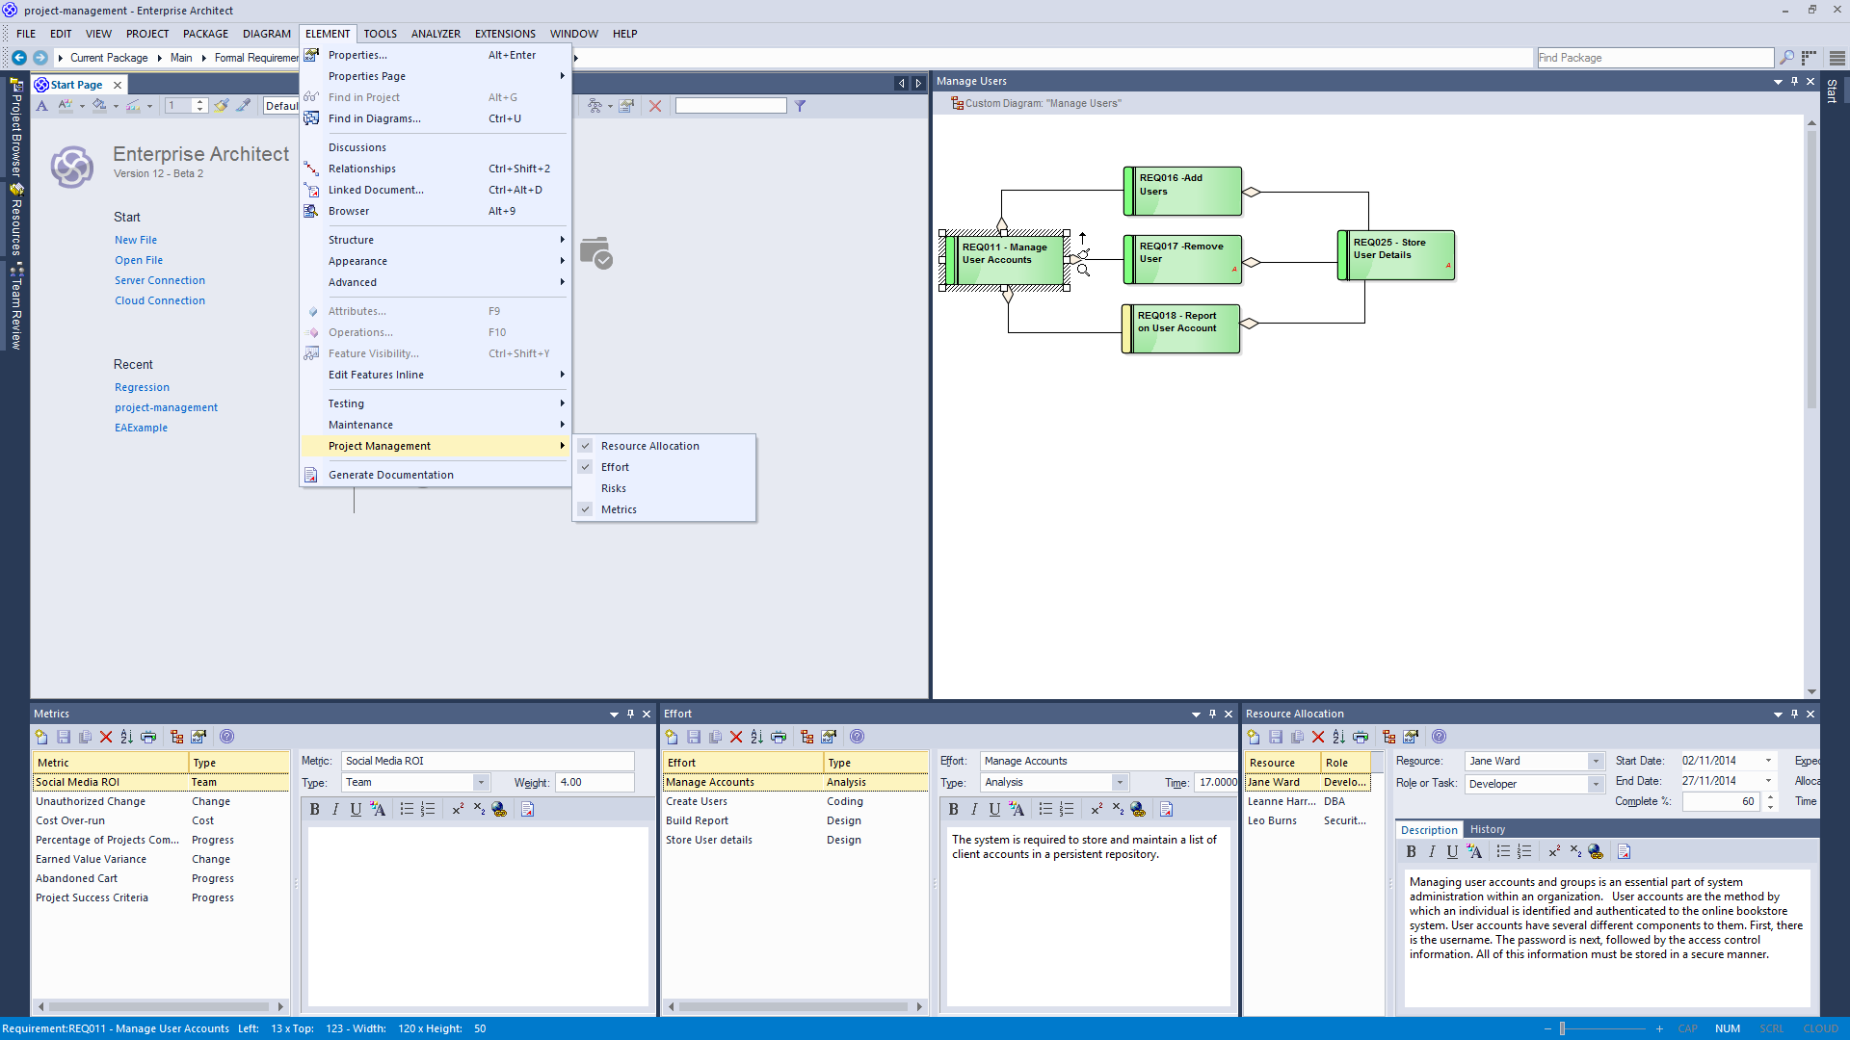Click the Server Connection link
The image size is (1850, 1040).
point(160,280)
